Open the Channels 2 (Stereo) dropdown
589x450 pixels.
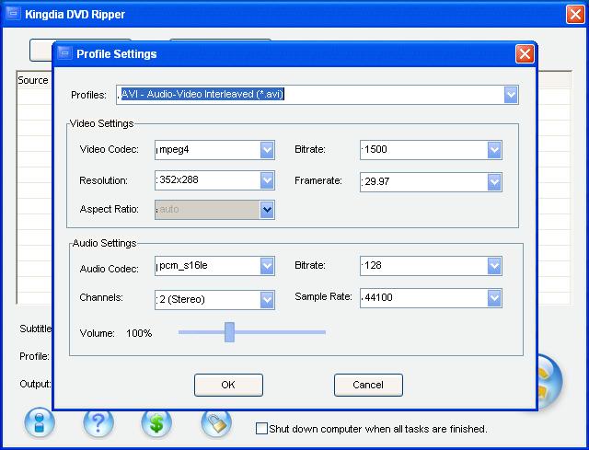(x=267, y=300)
